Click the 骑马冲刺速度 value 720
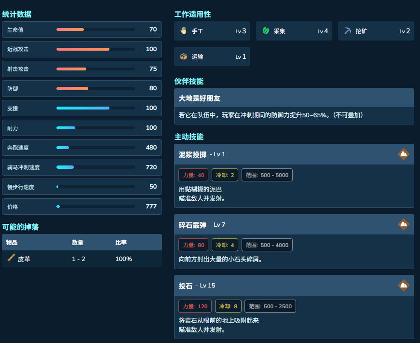The height and width of the screenshot is (343, 420). pyautogui.click(x=151, y=167)
